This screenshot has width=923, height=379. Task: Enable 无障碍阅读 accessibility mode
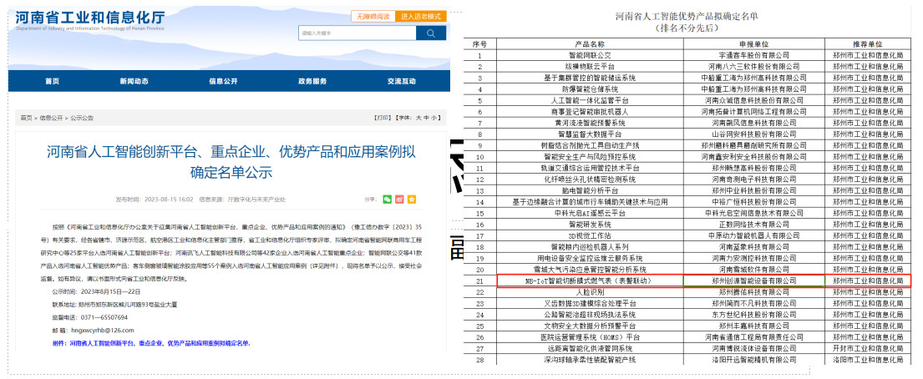pos(373,16)
